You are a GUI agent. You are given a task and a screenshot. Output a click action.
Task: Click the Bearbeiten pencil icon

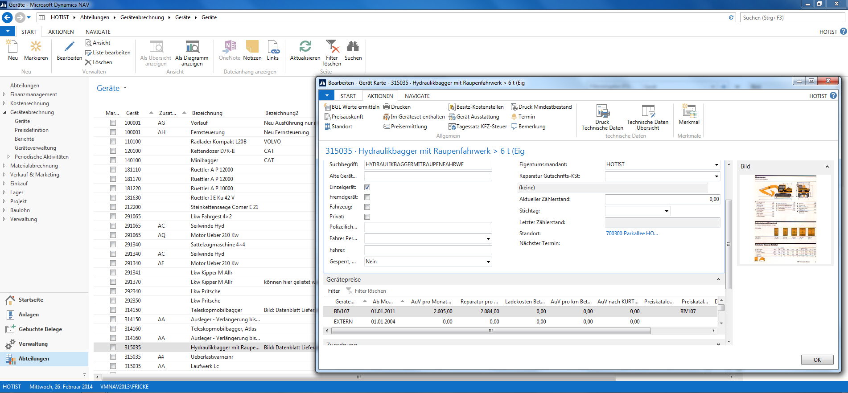tap(69, 50)
